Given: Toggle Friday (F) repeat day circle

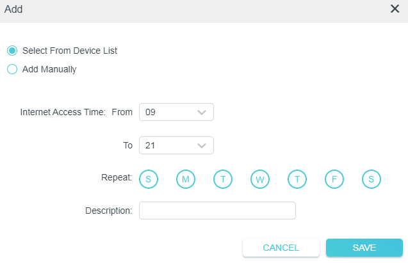Looking at the screenshot, I should tap(334, 179).
